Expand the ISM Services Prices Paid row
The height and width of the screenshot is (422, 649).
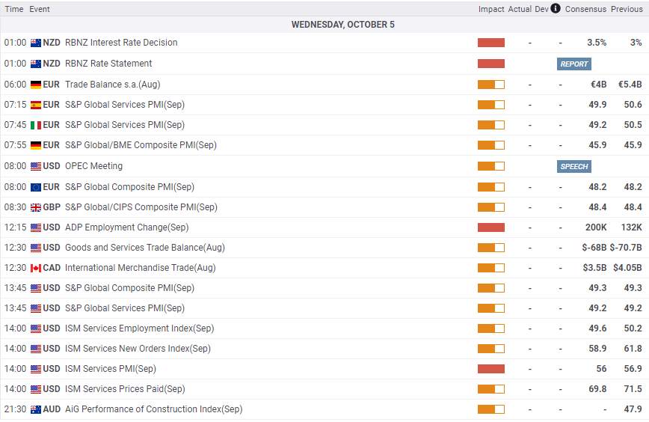[324, 389]
